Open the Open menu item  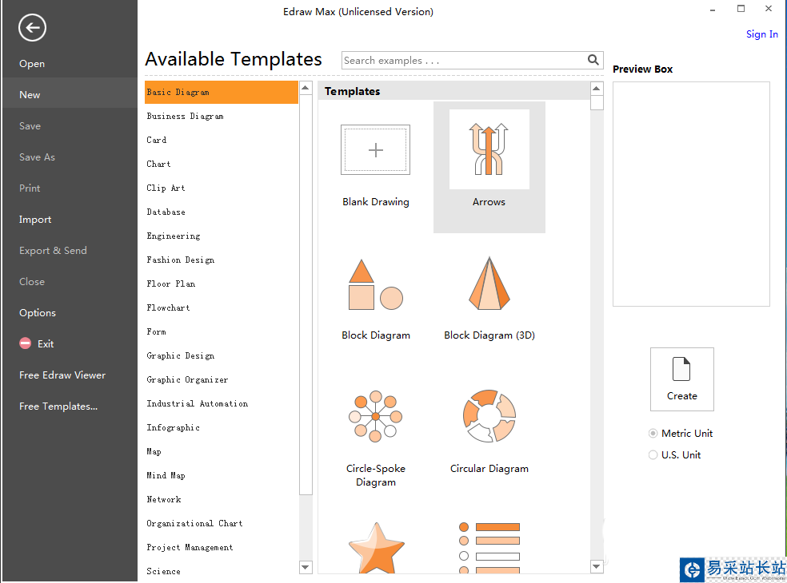pos(32,64)
